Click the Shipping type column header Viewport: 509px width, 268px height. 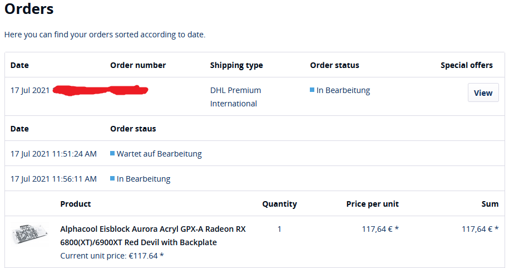click(x=236, y=65)
